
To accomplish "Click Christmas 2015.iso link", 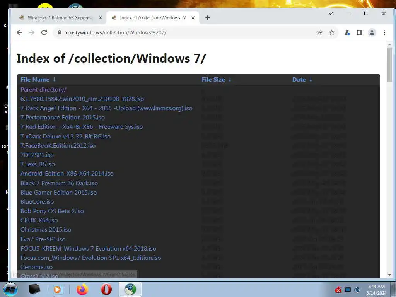I will click(46, 230).
